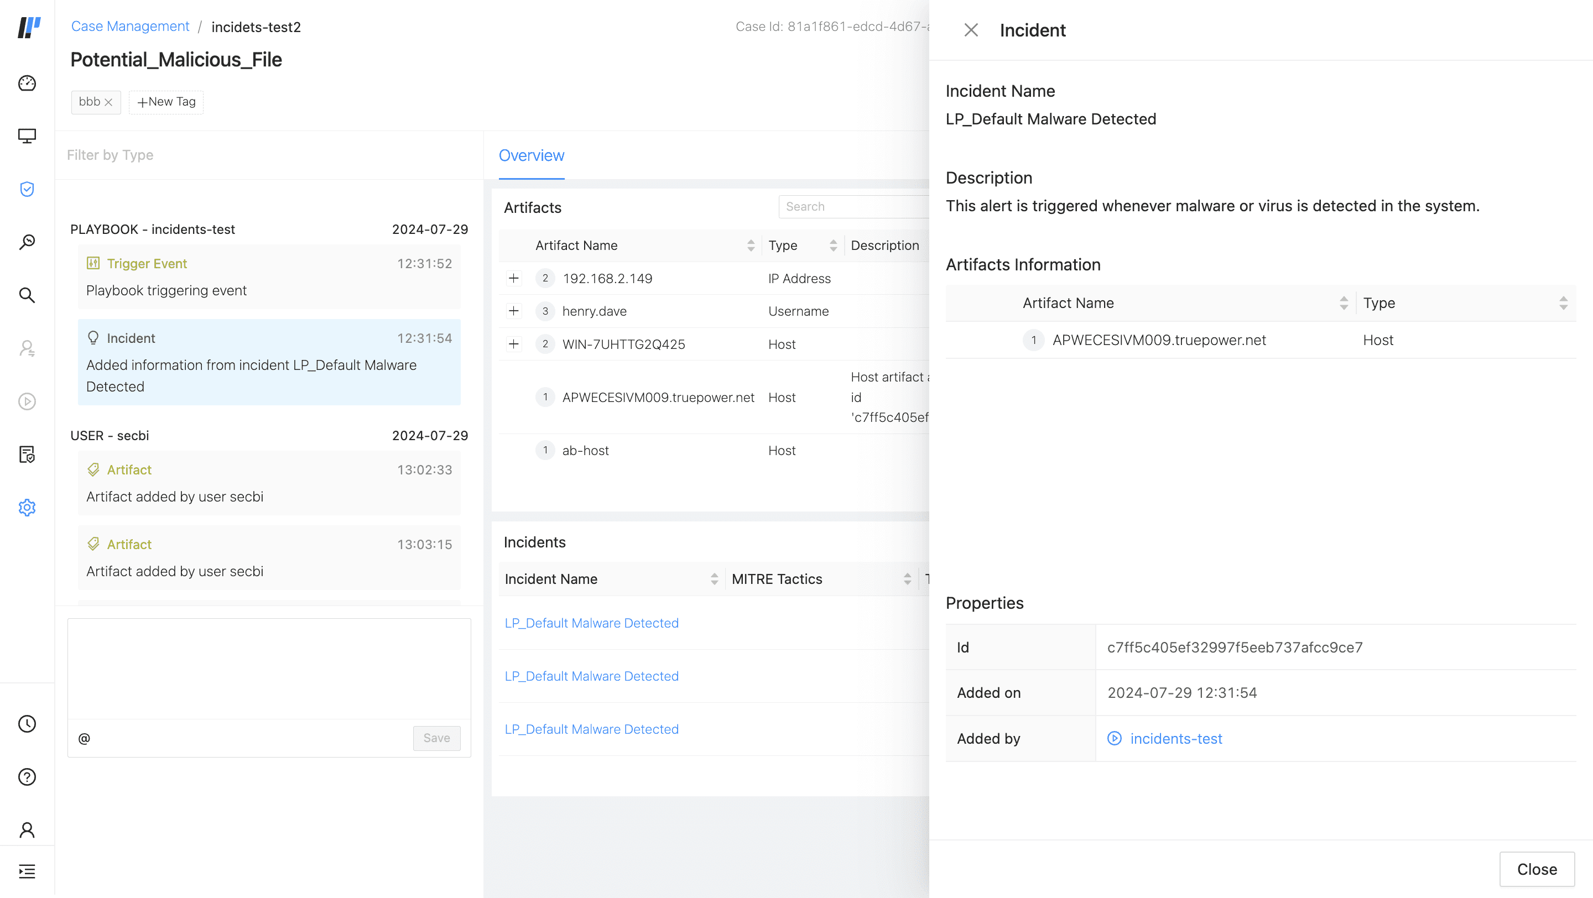Viewport: 1593px width, 898px height.
Task: Expand the sidebar menu icon at bottom
Action: click(x=27, y=871)
